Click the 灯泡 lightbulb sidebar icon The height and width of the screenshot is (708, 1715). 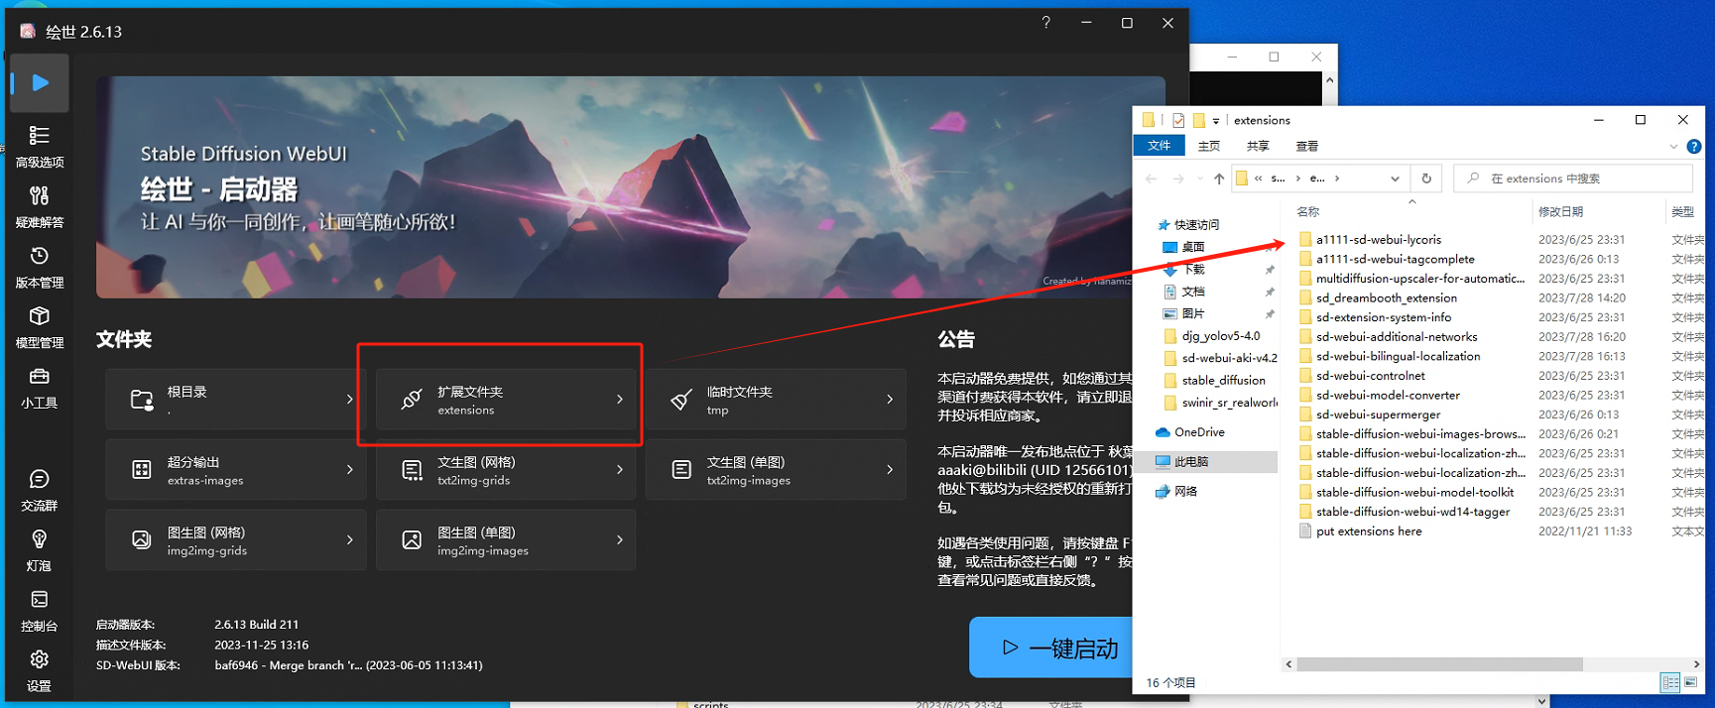[40, 550]
